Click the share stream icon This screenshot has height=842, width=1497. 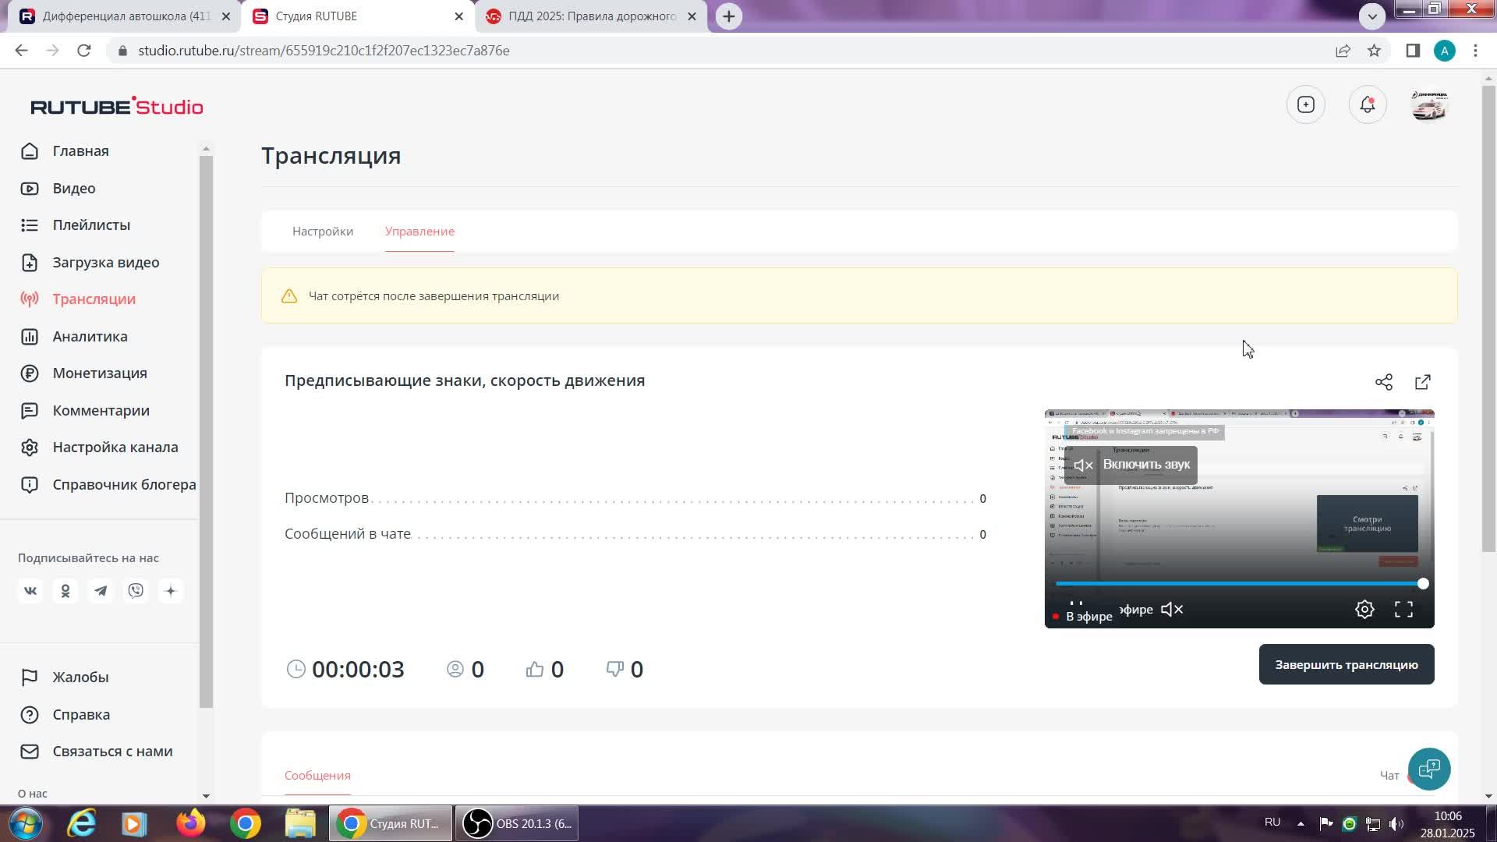(x=1383, y=382)
